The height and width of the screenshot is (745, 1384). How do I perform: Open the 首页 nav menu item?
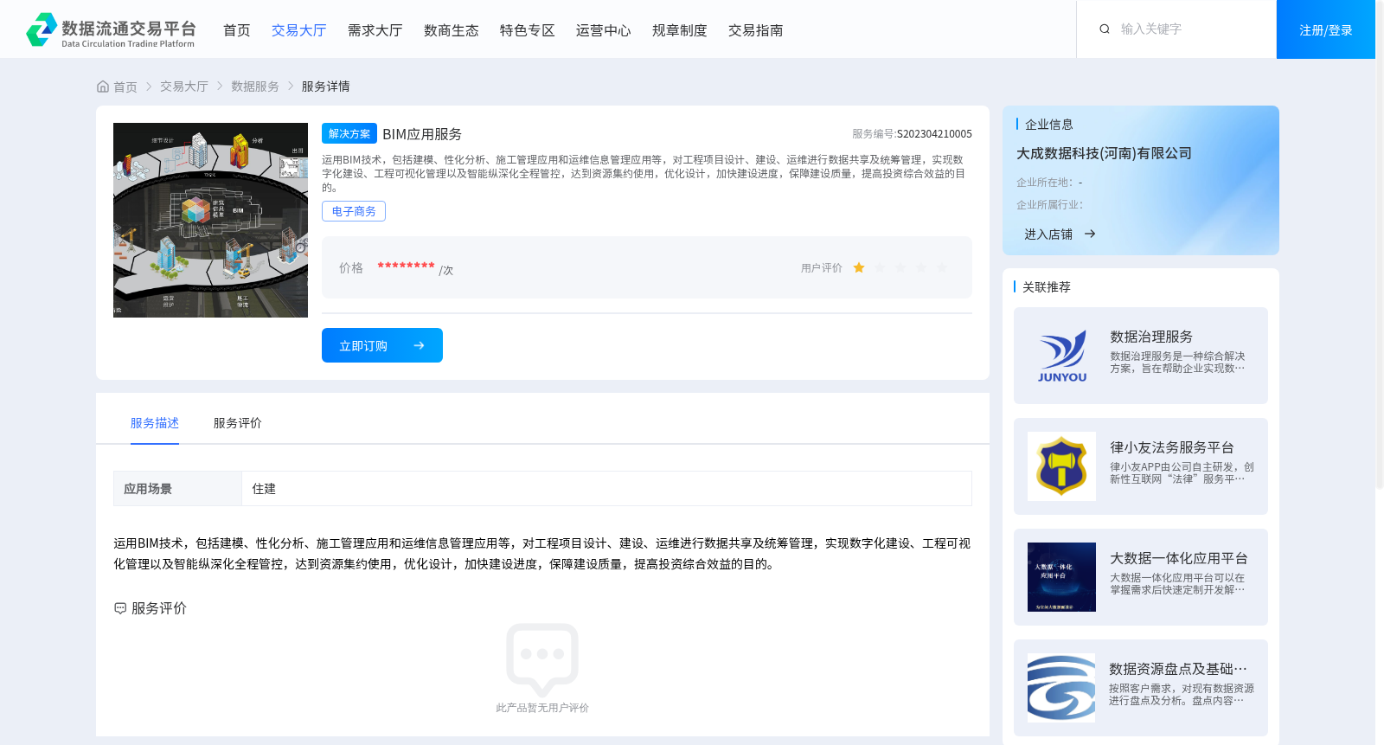click(x=237, y=30)
